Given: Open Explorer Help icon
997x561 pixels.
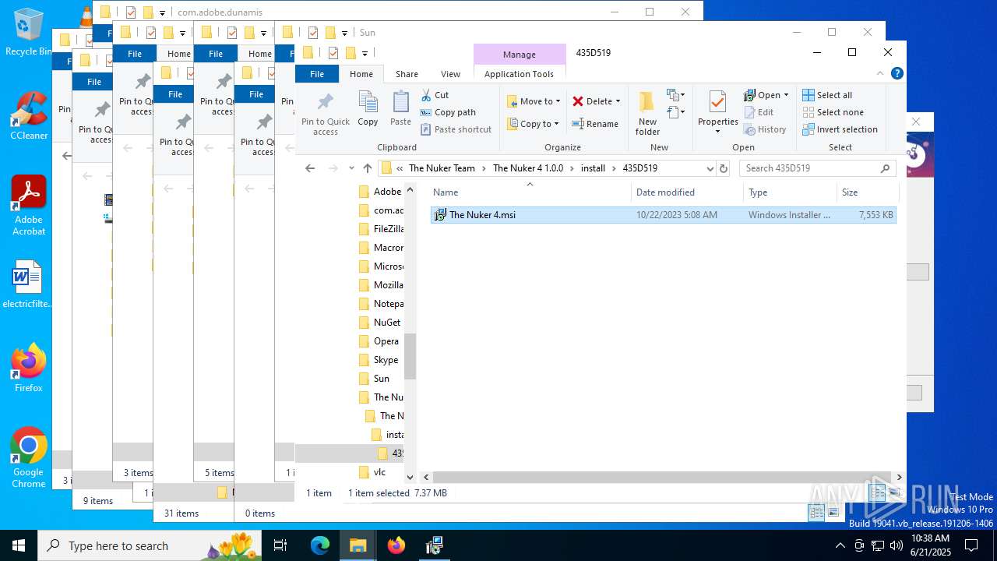Looking at the screenshot, I should click(x=897, y=73).
